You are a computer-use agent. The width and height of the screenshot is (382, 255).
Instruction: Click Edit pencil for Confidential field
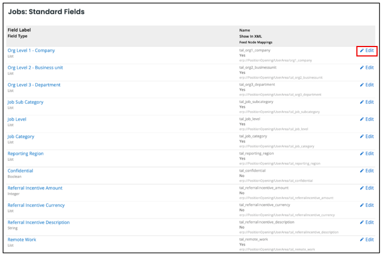(x=367, y=171)
